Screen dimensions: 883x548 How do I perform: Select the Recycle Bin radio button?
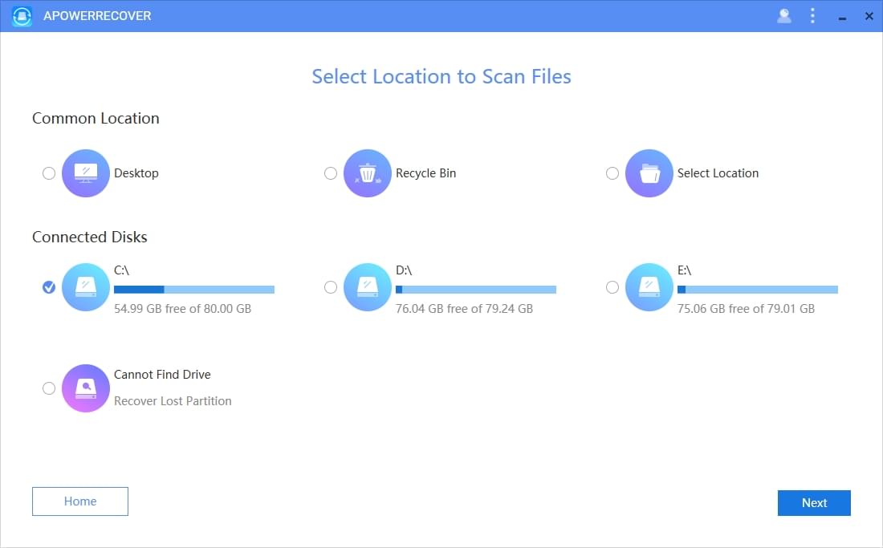pyautogui.click(x=331, y=173)
